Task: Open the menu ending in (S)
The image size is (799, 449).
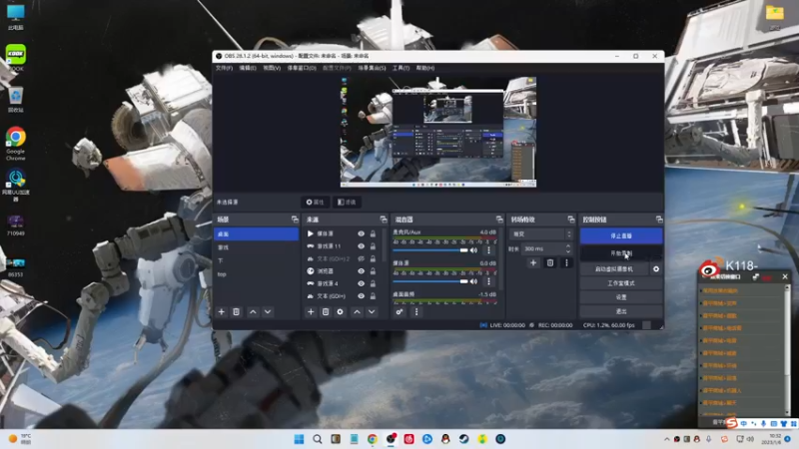Action: [x=372, y=68]
